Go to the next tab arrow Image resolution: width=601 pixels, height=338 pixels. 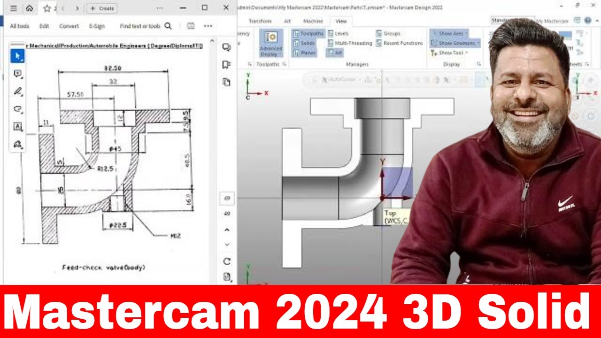[x=77, y=8]
